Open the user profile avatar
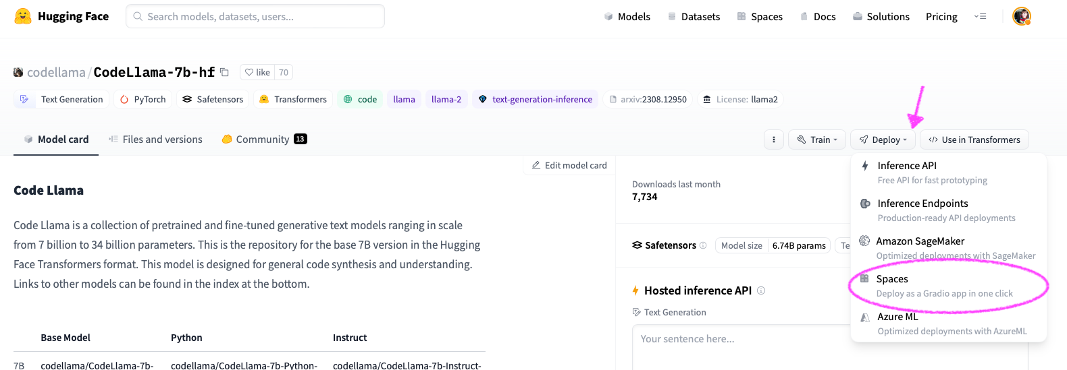Viewport: 1067px width, 370px height. pos(1021,16)
